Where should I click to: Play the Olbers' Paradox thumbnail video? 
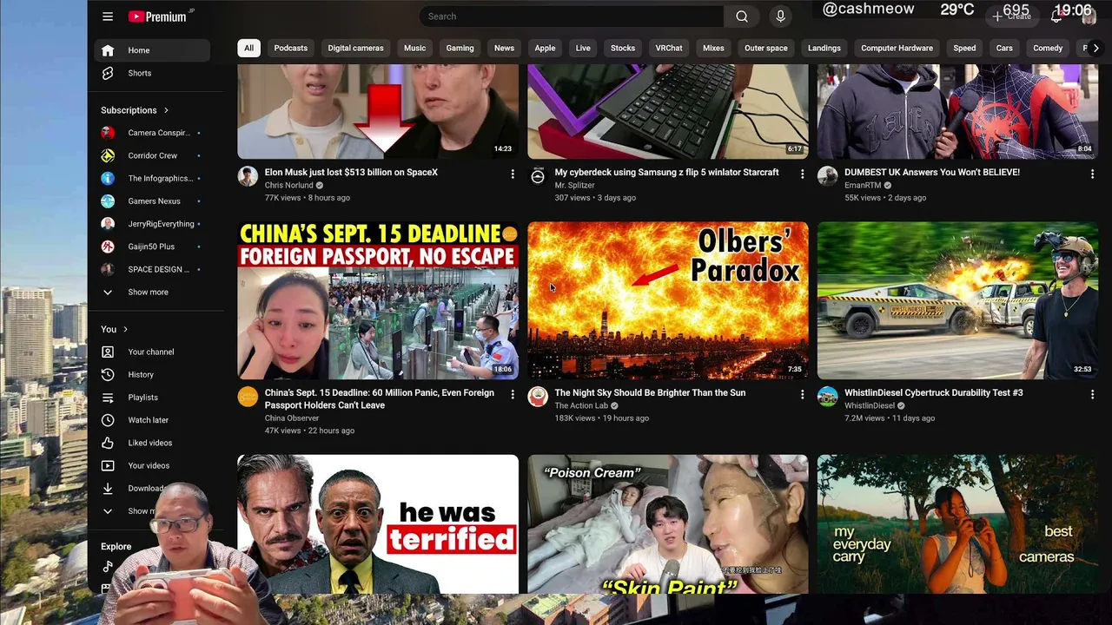667,300
